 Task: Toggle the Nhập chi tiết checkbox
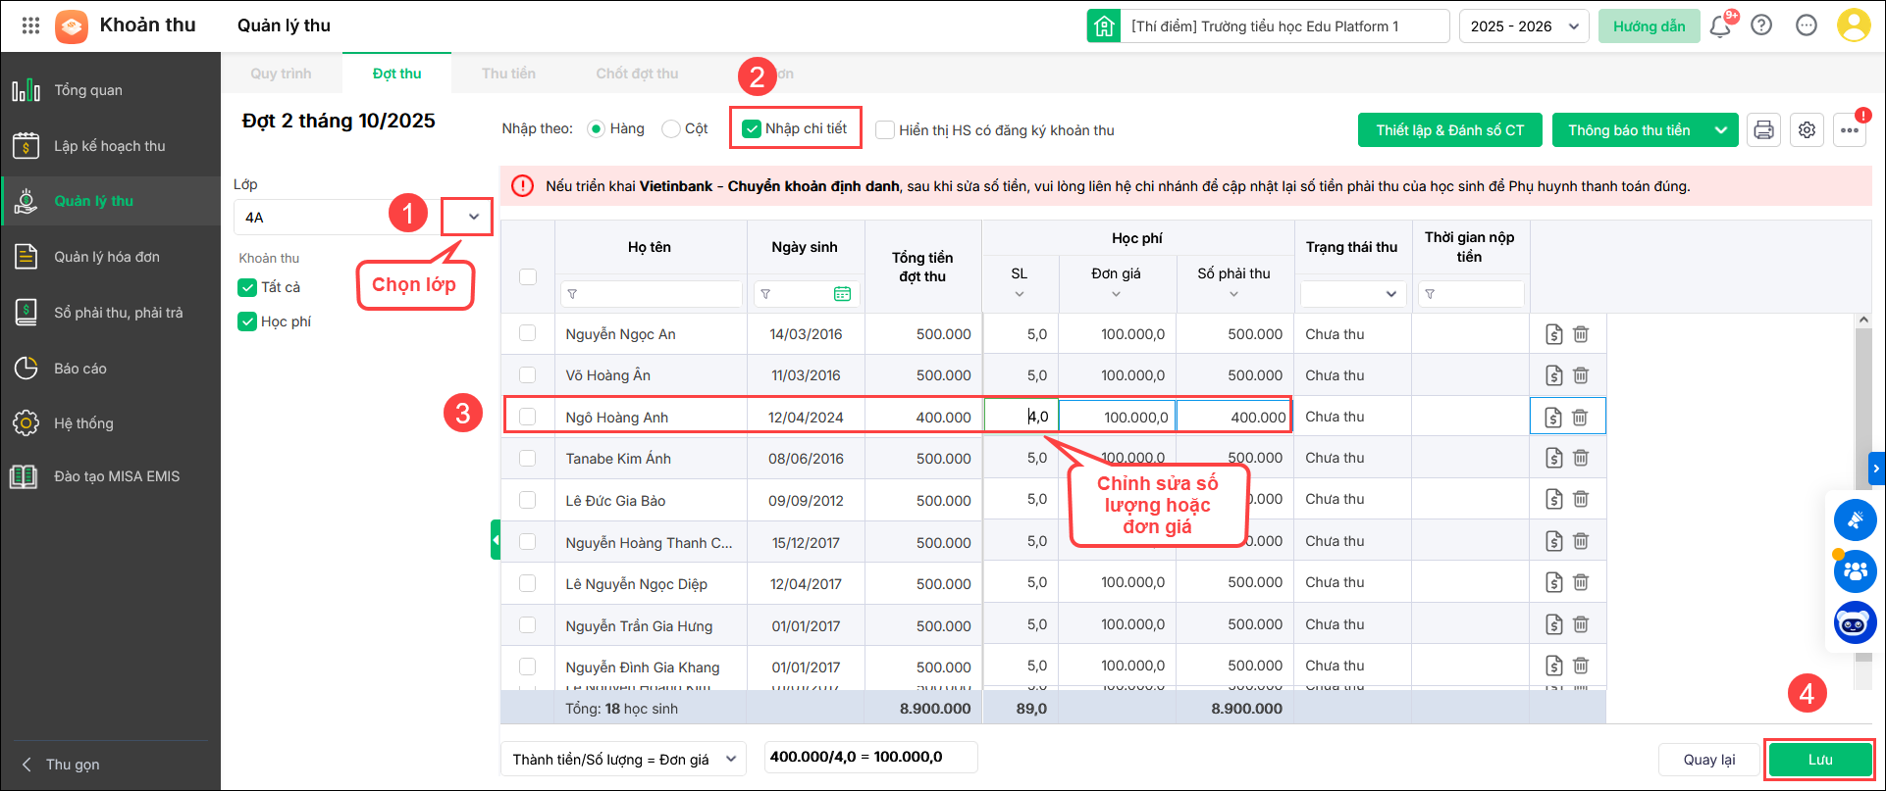point(752,129)
